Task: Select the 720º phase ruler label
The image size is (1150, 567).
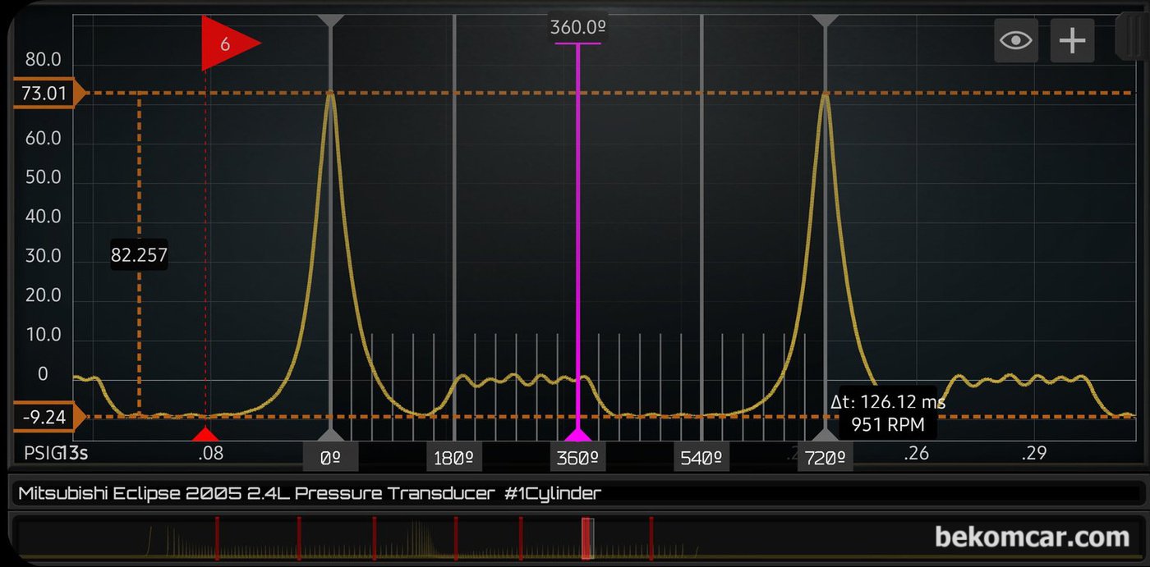Action: [x=825, y=458]
